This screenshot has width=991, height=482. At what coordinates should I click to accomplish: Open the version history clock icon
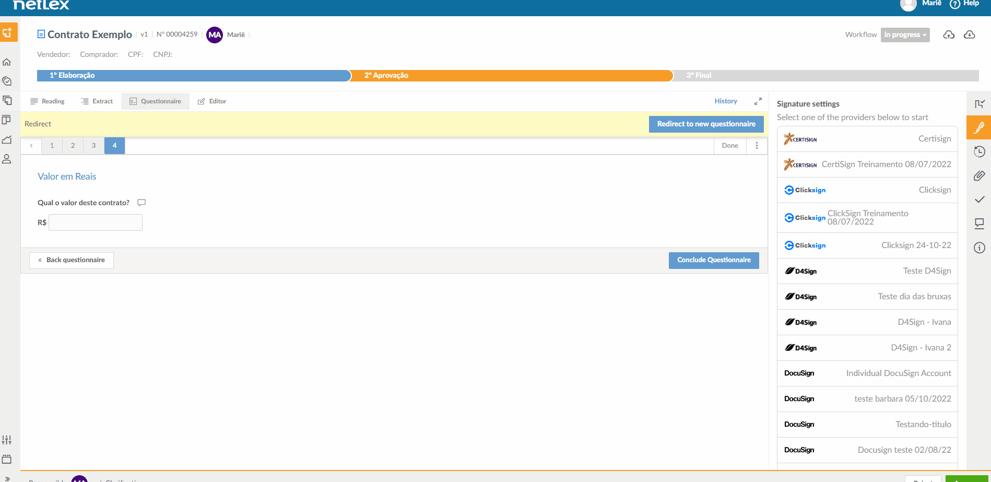coord(980,151)
